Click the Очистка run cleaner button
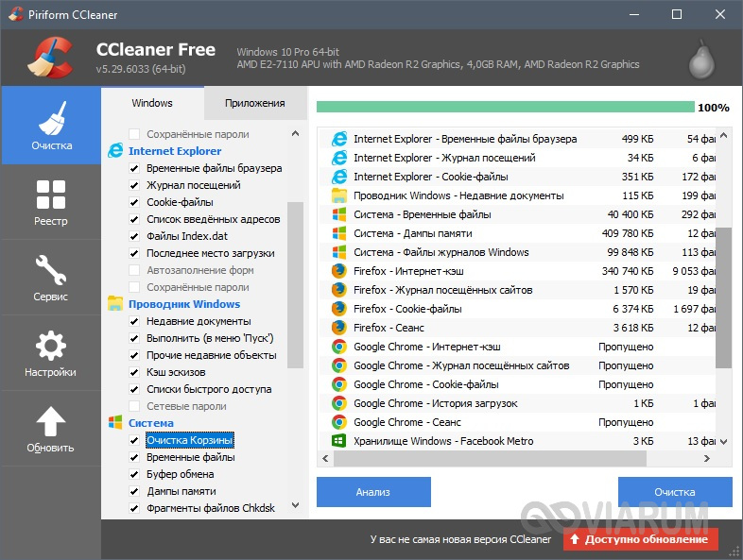Viewport: 743px width, 560px height. (x=675, y=492)
